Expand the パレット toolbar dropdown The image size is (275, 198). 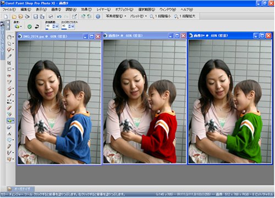(139, 16)
